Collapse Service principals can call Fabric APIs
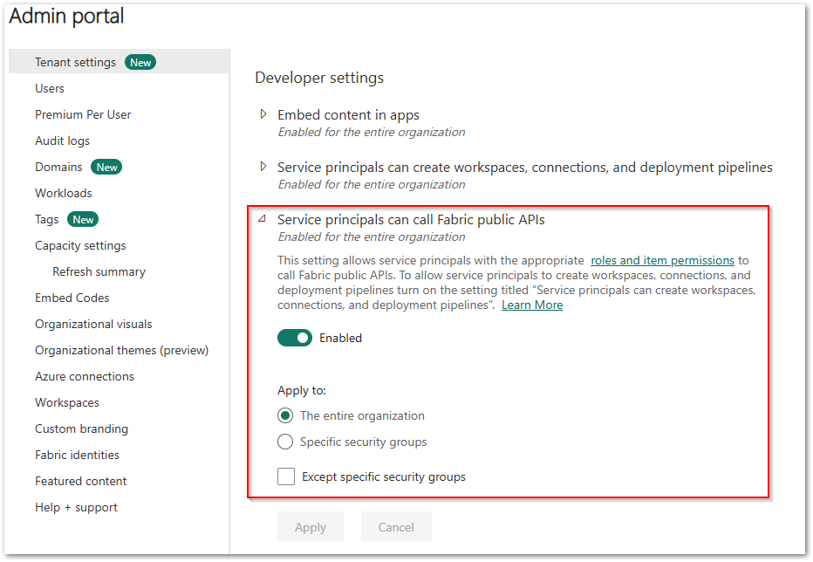 point(263,220)
